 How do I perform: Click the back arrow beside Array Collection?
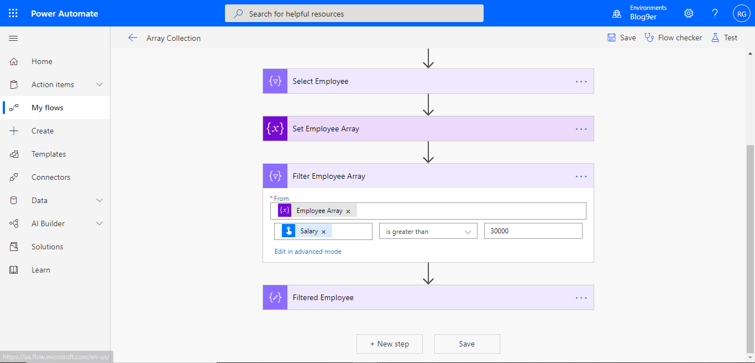(x=133, y=38)
